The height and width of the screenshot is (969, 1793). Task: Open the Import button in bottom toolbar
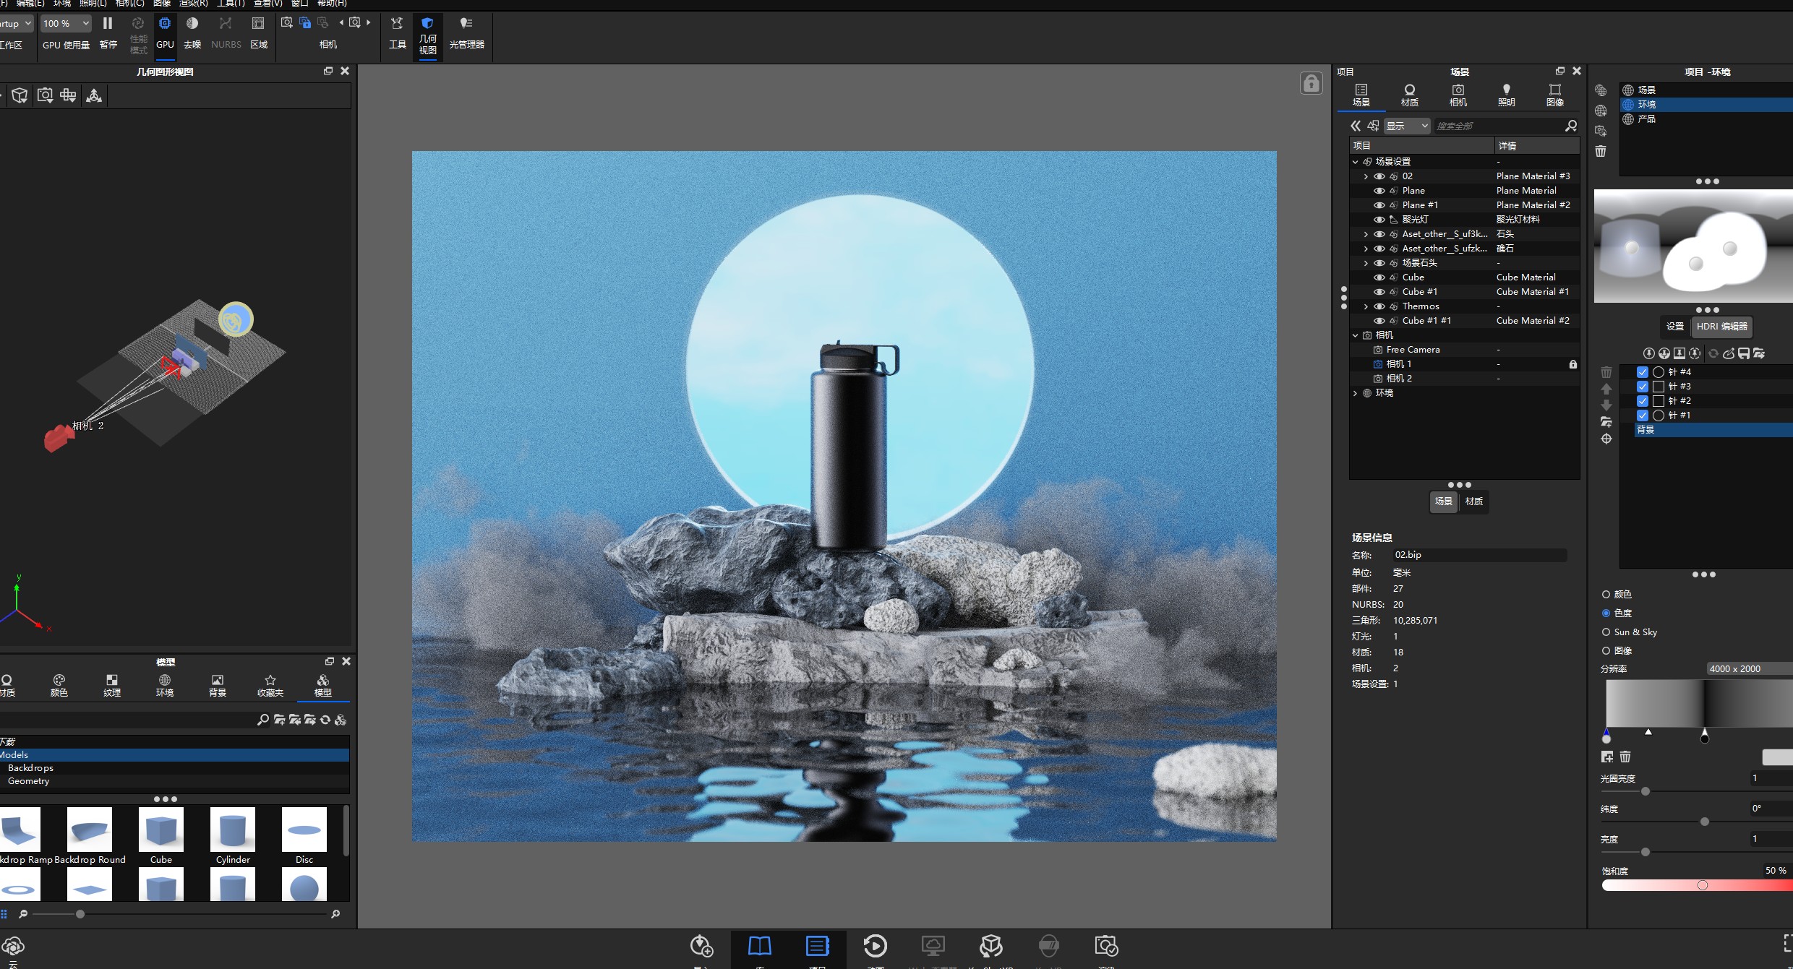point(701,946)
